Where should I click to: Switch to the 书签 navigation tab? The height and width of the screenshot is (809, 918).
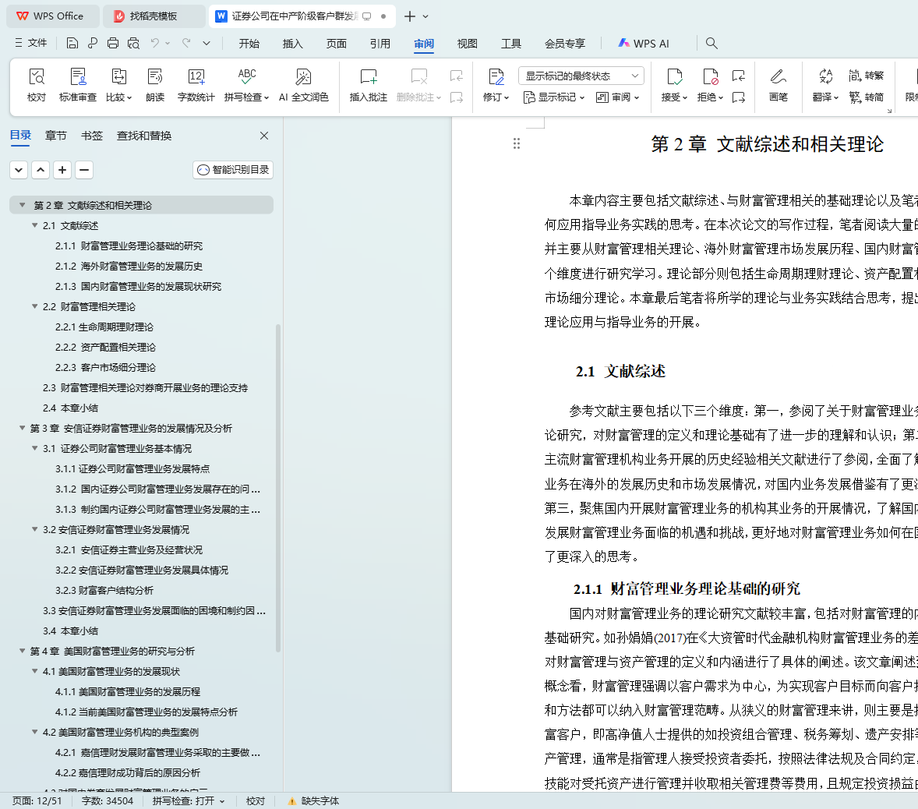point(92,136)
